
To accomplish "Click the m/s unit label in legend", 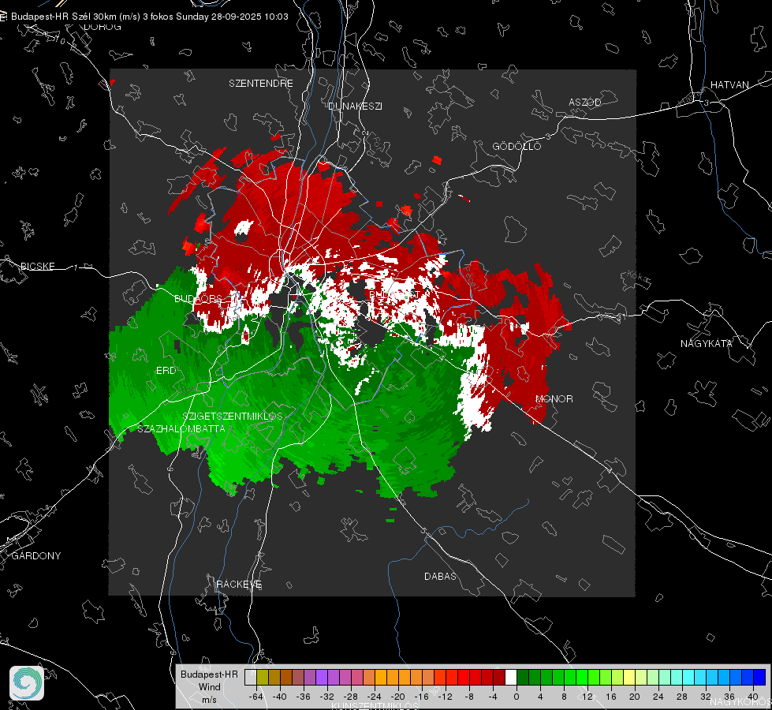I will pos(209,700).
